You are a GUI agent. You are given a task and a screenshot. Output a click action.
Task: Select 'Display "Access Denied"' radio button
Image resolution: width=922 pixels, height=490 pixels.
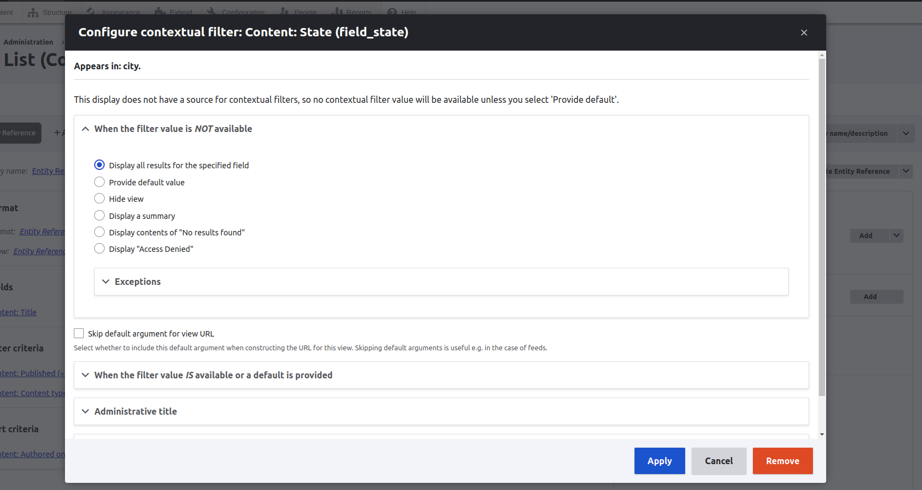[x=99, y=249]
